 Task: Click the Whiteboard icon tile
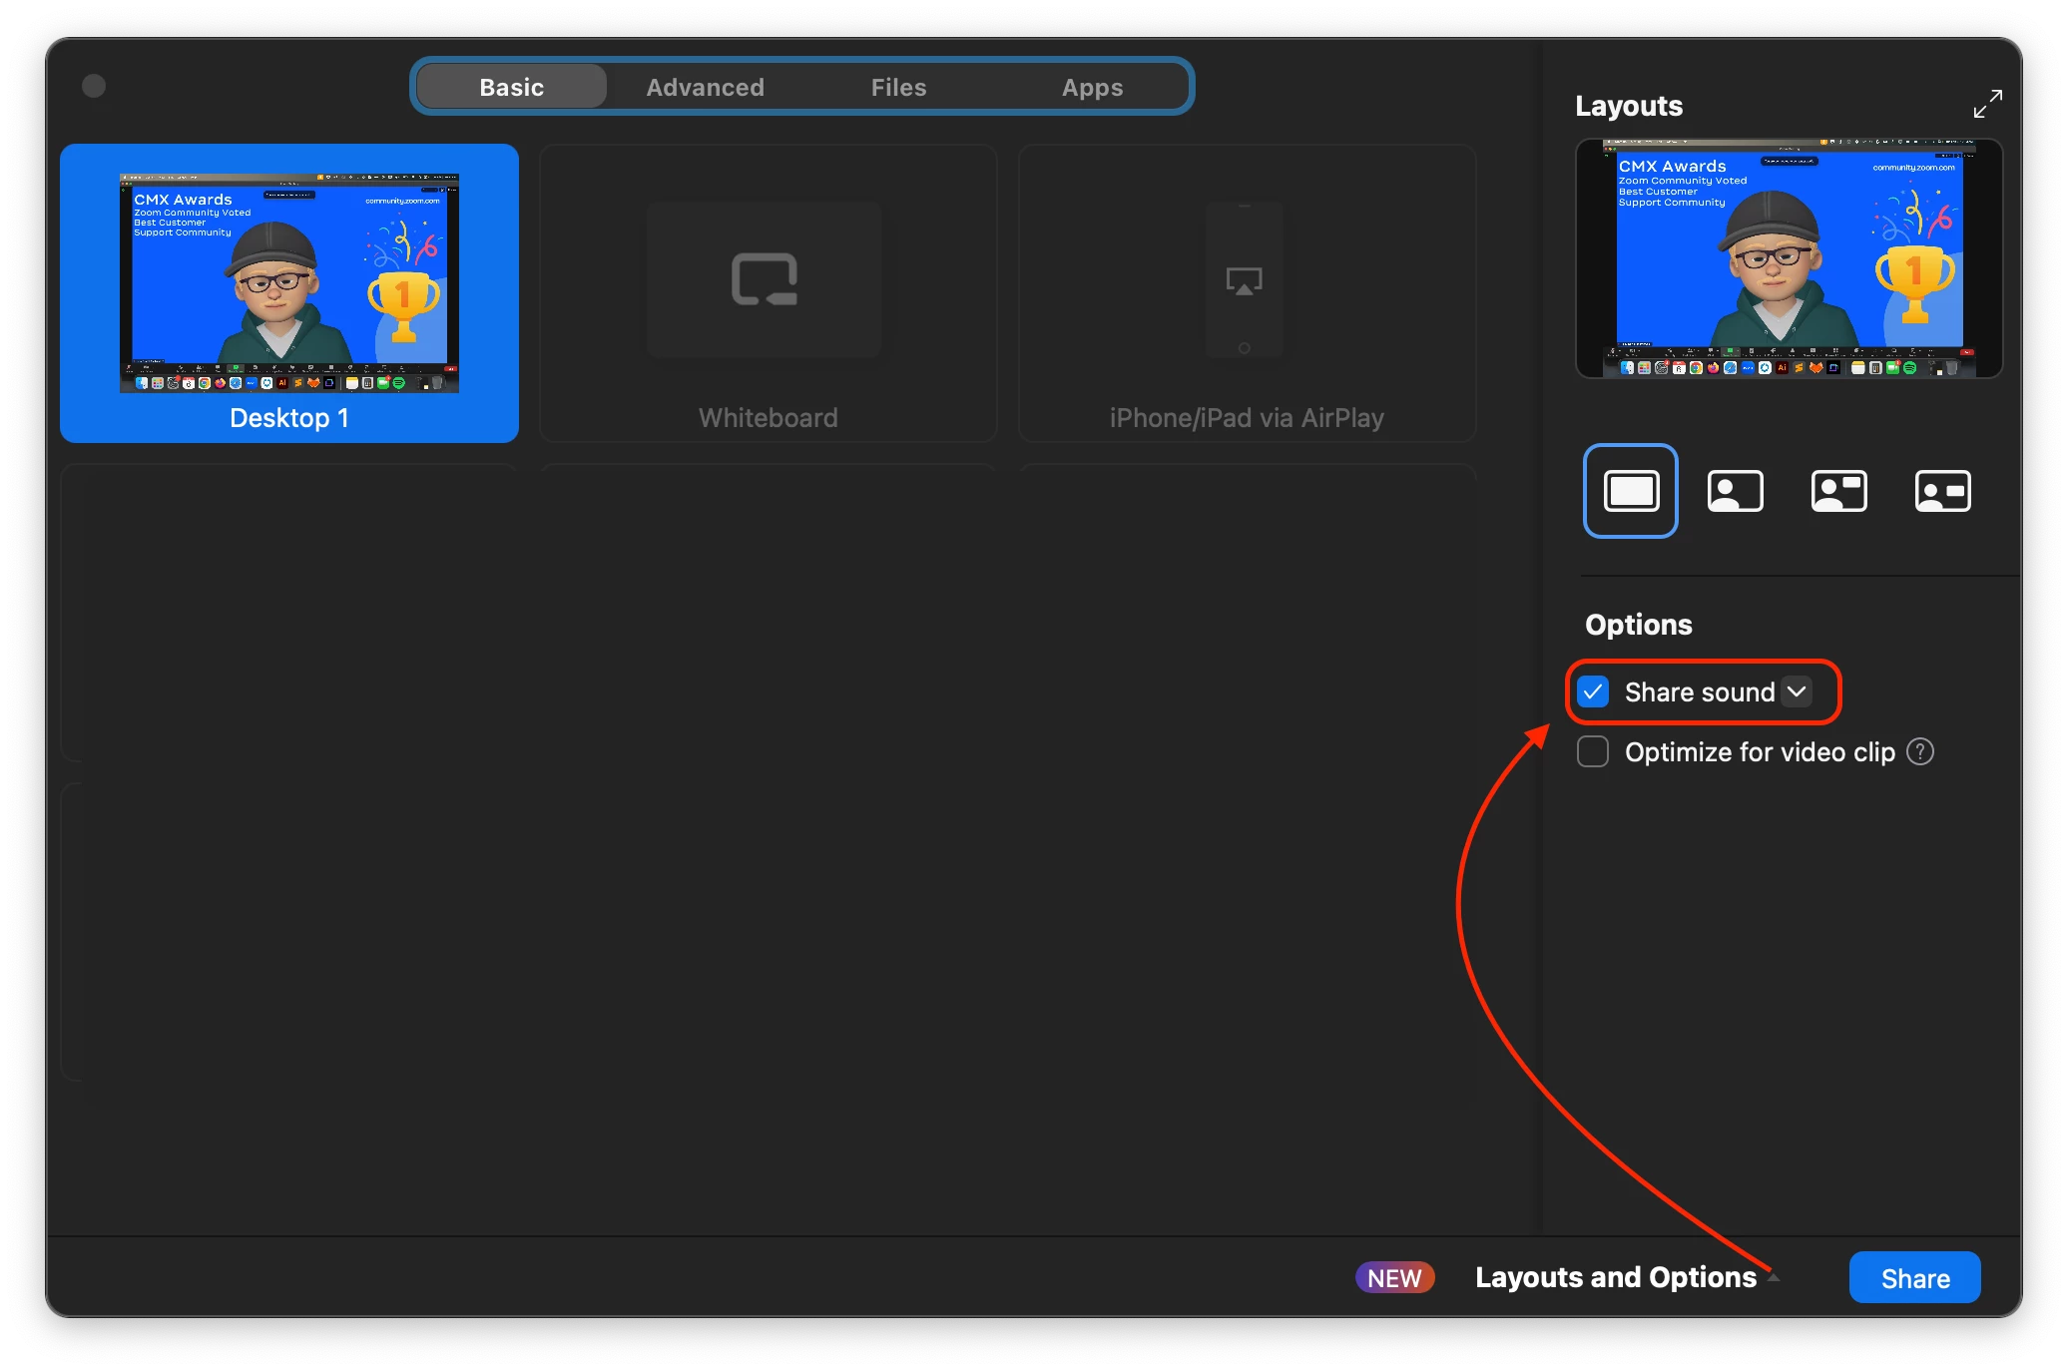point(765,279)
